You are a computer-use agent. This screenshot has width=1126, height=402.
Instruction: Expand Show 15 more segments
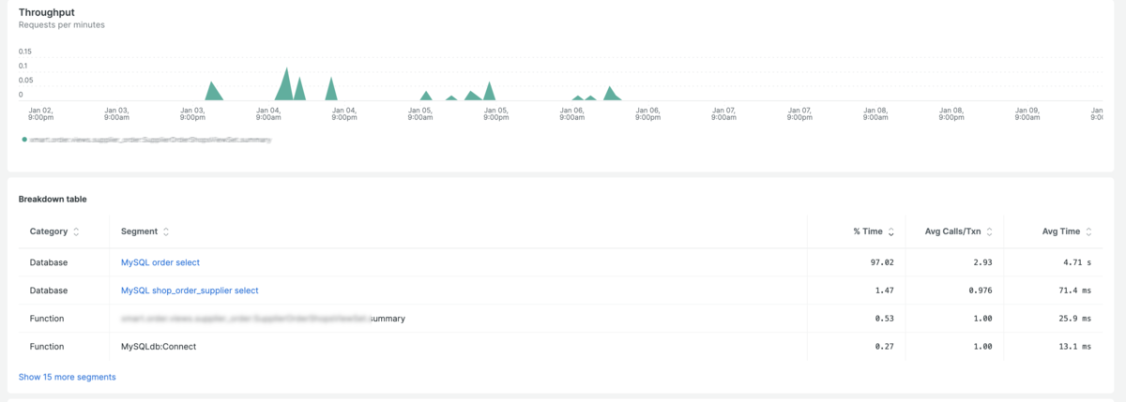[x=68, y=377]
